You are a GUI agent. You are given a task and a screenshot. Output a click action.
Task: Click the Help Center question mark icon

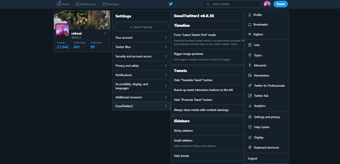(x=250, y=127)
